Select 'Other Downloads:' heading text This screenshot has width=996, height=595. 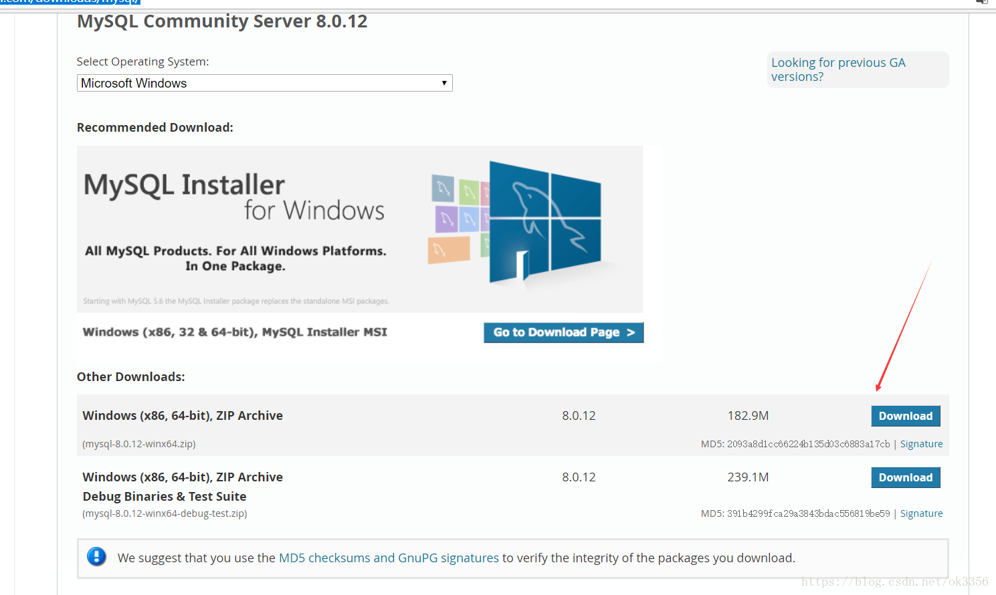pos(131,377)
